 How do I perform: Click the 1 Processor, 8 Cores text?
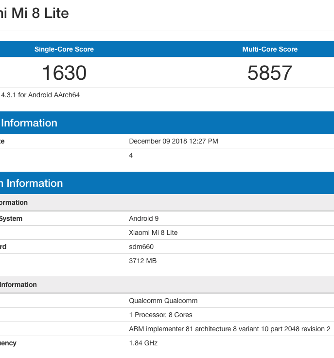(160, 315)
